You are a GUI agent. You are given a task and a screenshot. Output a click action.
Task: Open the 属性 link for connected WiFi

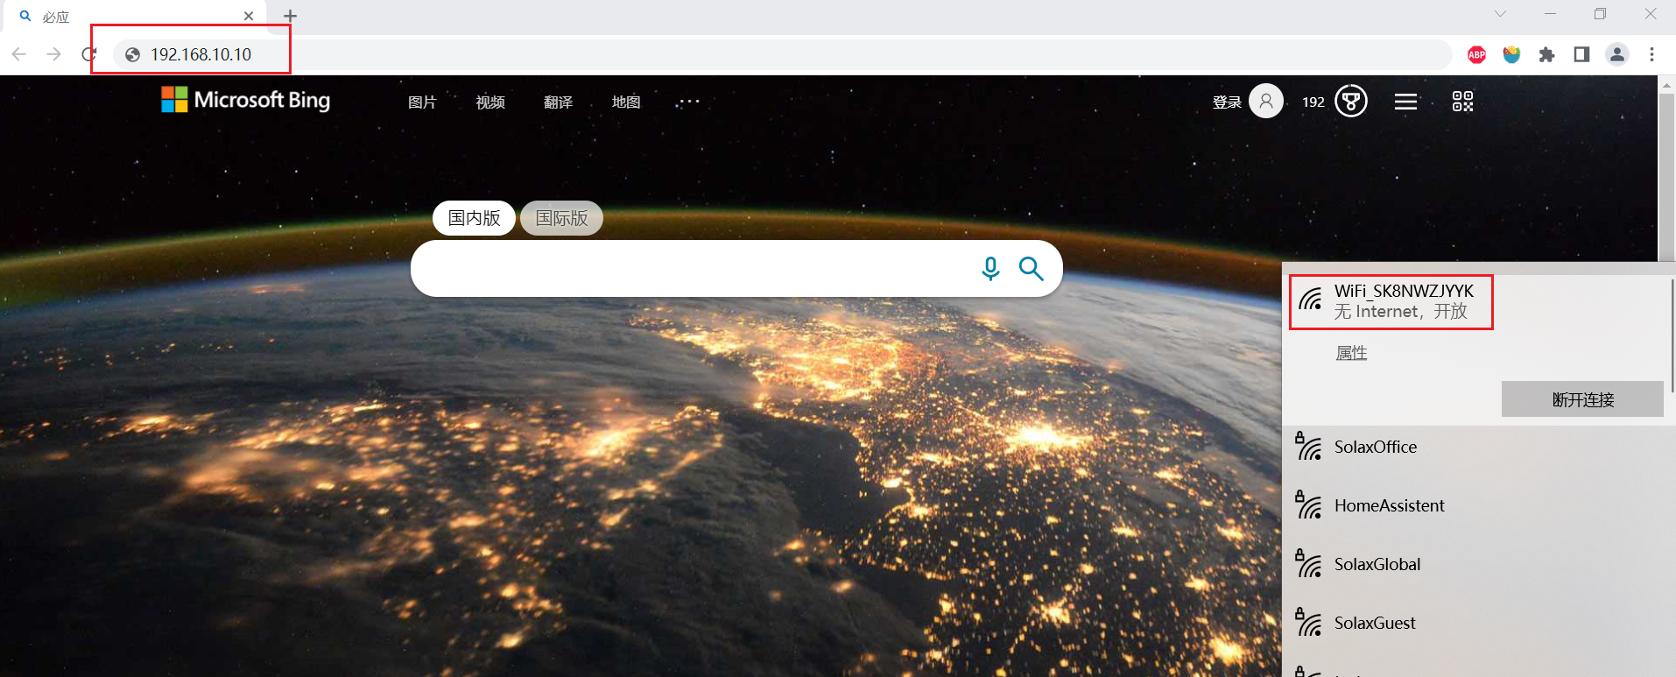(1351, 353)
